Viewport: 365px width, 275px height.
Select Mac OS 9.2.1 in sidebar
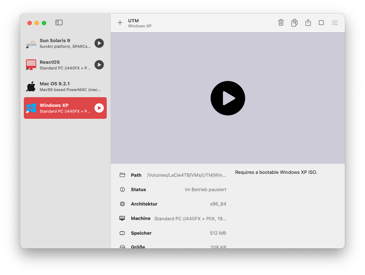coord(65,86)
